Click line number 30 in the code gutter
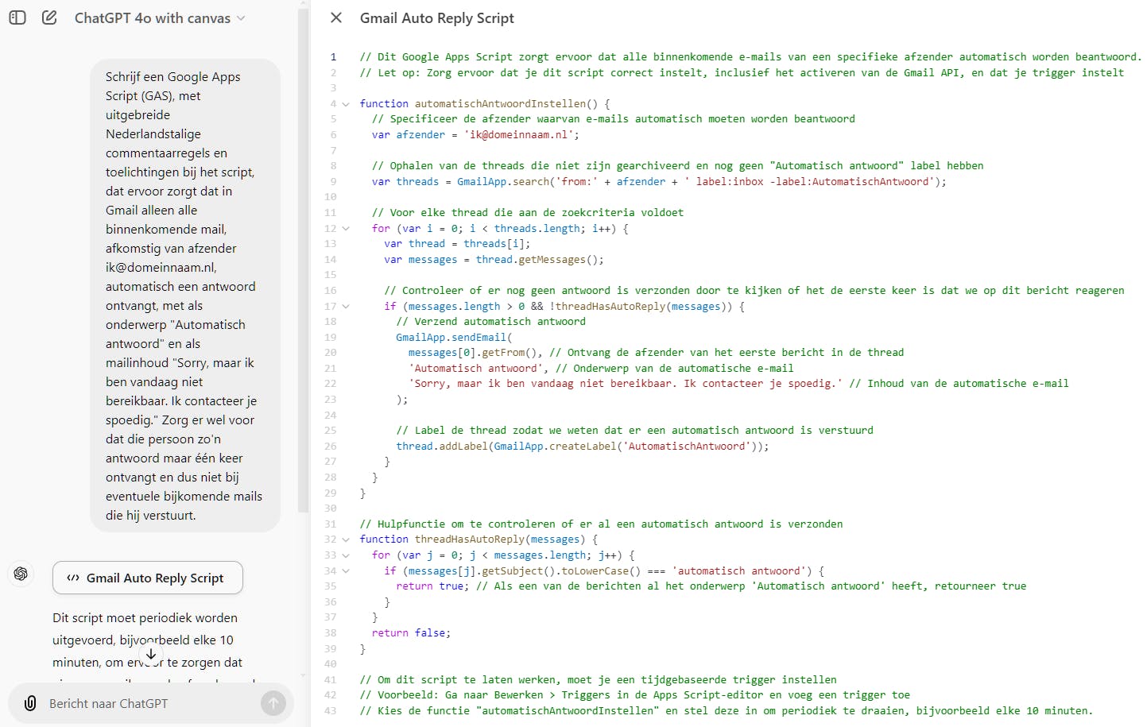1147x727 pixels. [331, 508]
